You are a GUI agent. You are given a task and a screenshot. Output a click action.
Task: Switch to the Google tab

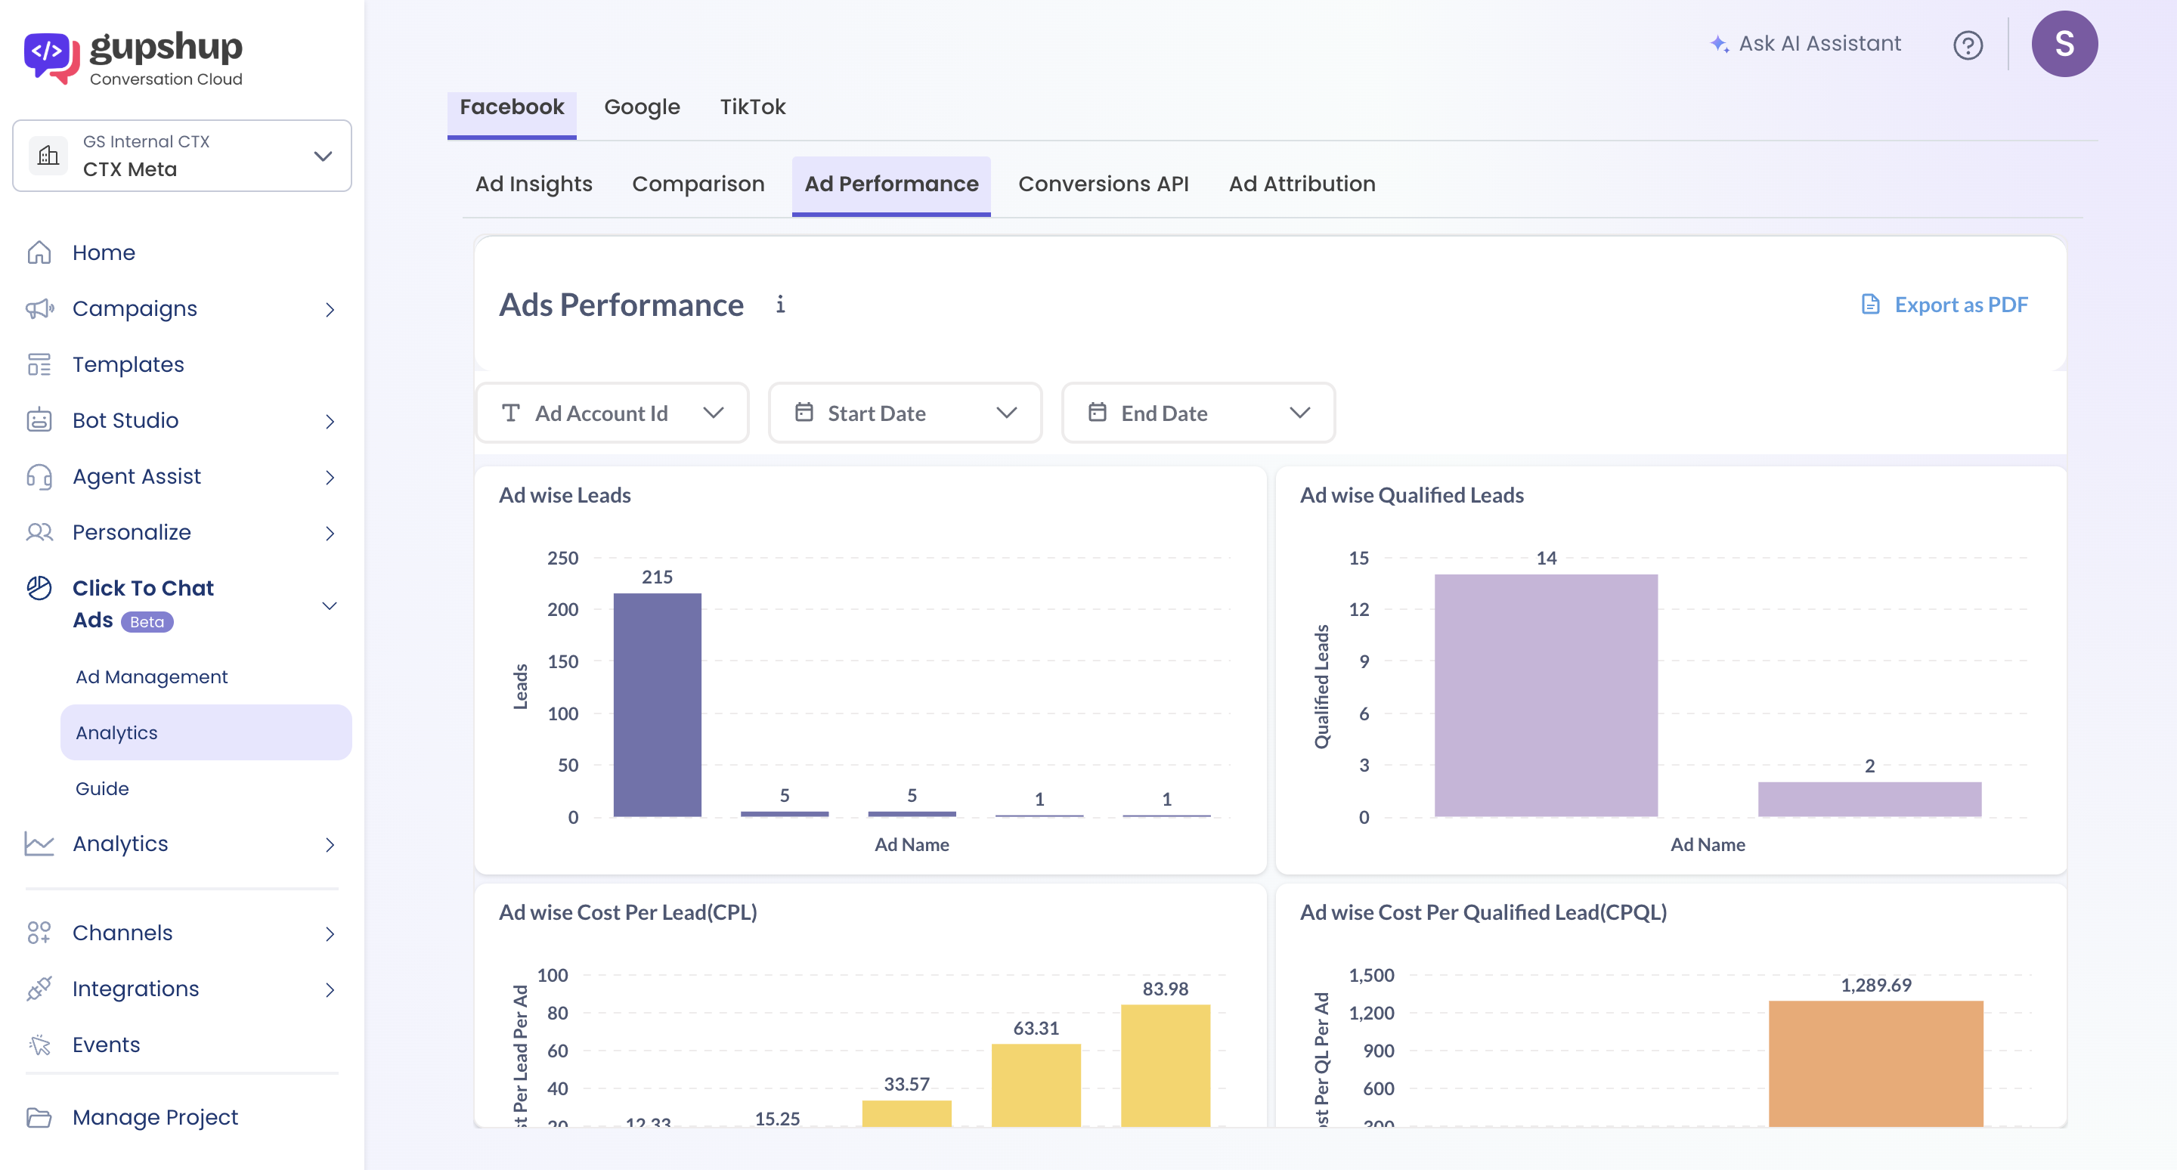tap(642, 107)
